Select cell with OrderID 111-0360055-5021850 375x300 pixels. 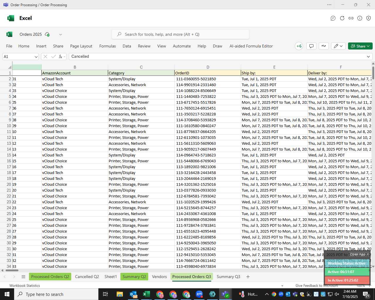pos(208,79)
